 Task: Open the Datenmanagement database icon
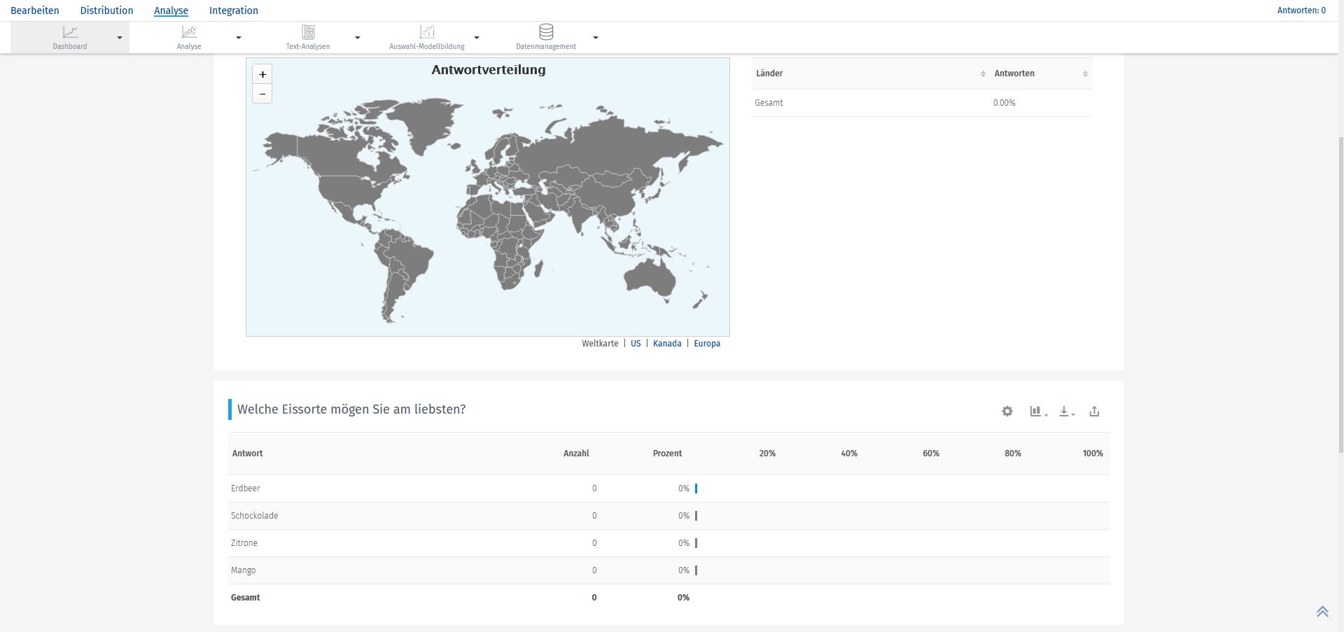[546, 32]
